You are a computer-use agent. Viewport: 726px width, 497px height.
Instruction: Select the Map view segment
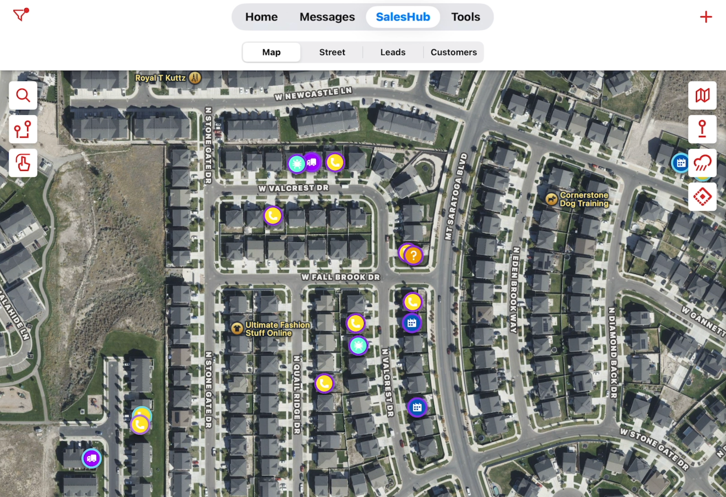point(271,52)
